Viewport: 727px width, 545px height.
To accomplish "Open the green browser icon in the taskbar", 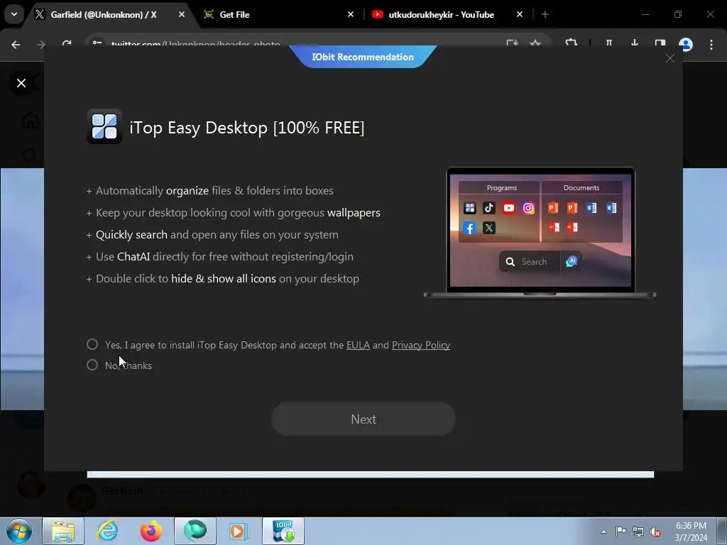I will pyautogui.click(x=195, y=531).
